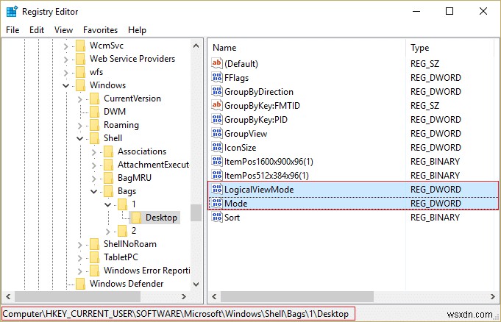Expand the CurrentVersion tree node

tap(81, 99)
